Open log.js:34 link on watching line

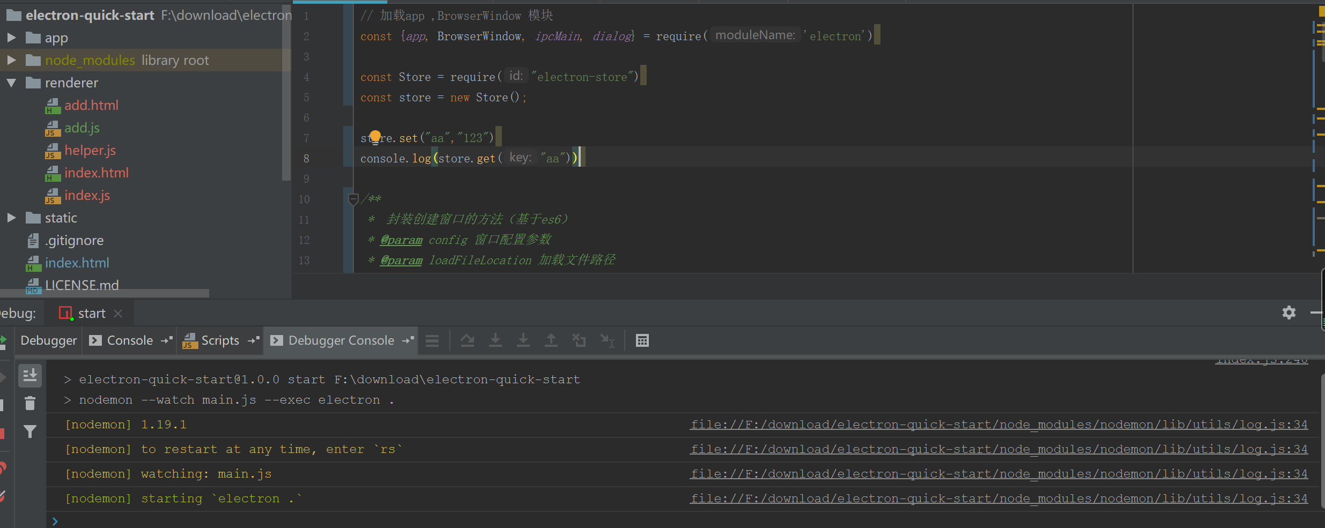click(x=999, y=474)
